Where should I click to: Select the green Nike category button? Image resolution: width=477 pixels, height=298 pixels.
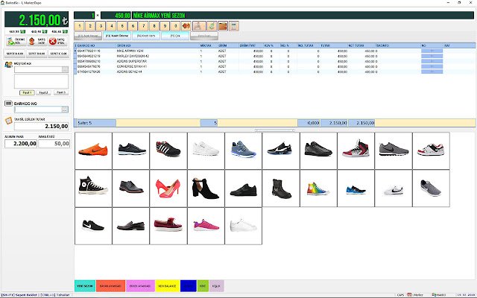(203, 286)
